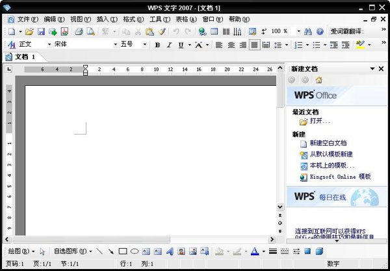Click the Columns layout icon

226,32
